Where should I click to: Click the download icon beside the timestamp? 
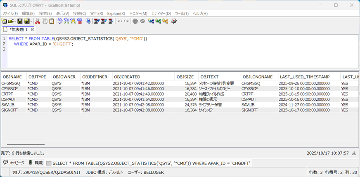pos(354,153)
